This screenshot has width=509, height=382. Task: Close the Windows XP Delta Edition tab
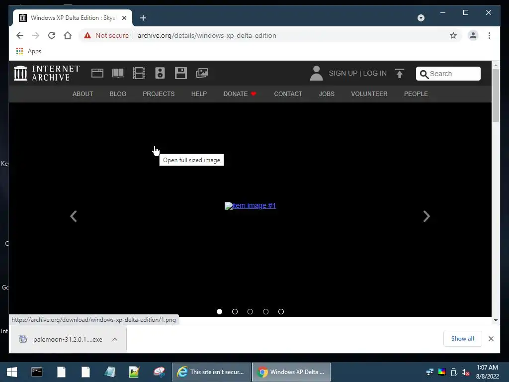[x=124, y=18]
